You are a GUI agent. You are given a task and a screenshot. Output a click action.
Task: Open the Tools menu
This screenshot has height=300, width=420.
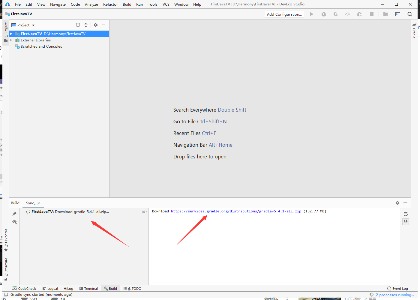[152, 4]
